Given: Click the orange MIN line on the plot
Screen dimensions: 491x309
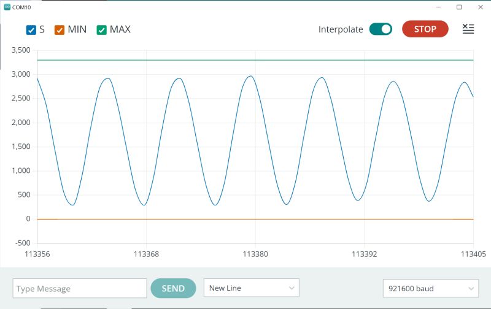Looking at the screenshot, I should click(255, 219).
